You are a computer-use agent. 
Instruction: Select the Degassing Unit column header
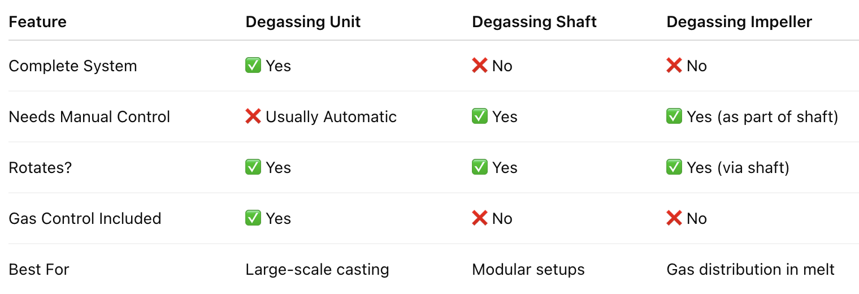click(303, 22)
